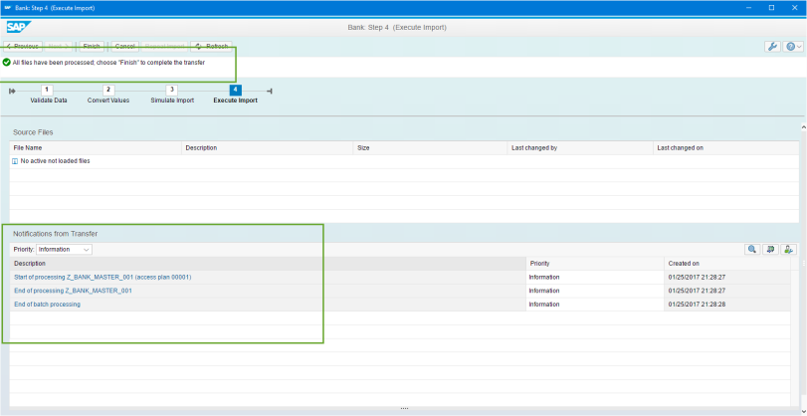This screenshot has height=416, width=807.
Task: Go to step 2 Convert Values
Action: coord(108,90)
